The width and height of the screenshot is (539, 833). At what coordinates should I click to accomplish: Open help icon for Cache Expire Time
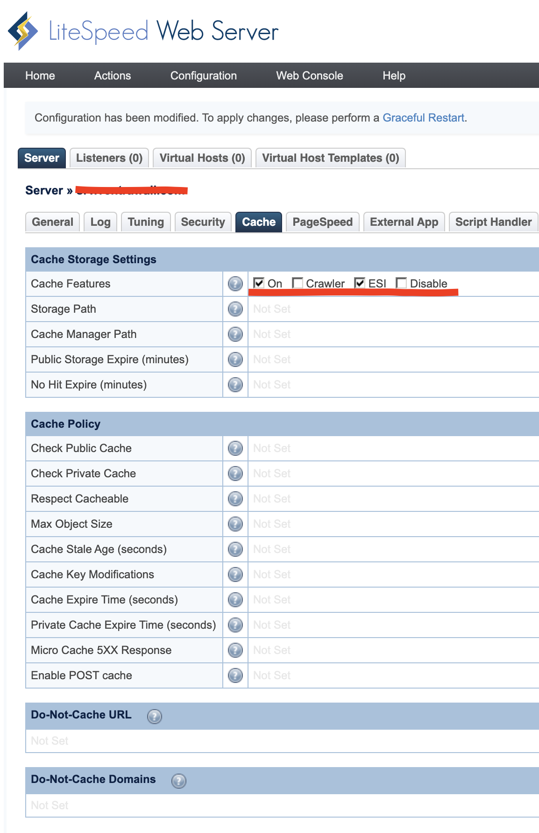coord(235,600)
